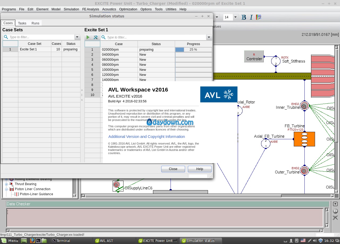Open the text formatting editor icon
This screenshot has width=340, height=244.
tap(259, 17)
